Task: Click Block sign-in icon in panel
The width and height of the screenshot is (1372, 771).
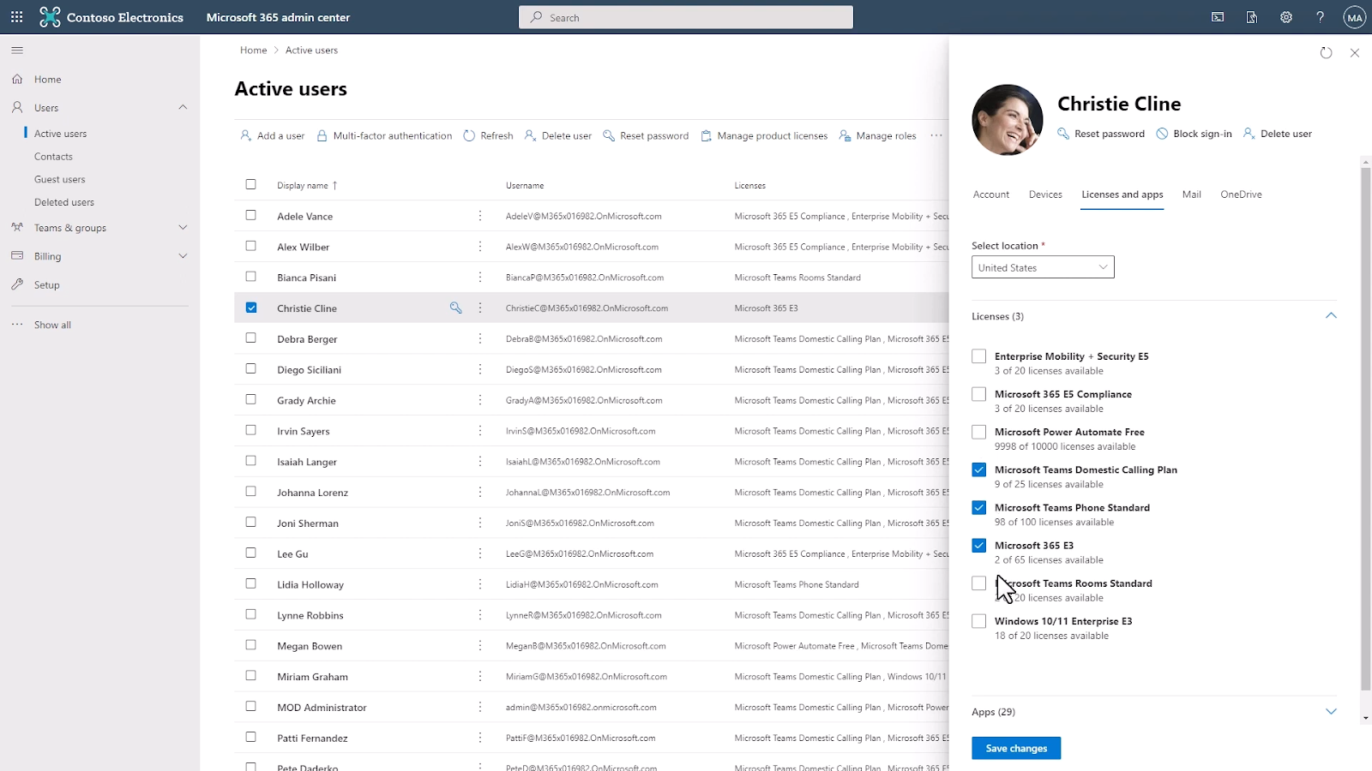Action: (1162, 134)
